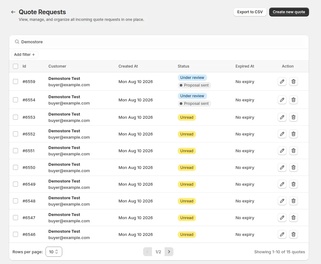Delete quote #6550 with the trash icon
The image size is (321, 264).
click(294, 168)
